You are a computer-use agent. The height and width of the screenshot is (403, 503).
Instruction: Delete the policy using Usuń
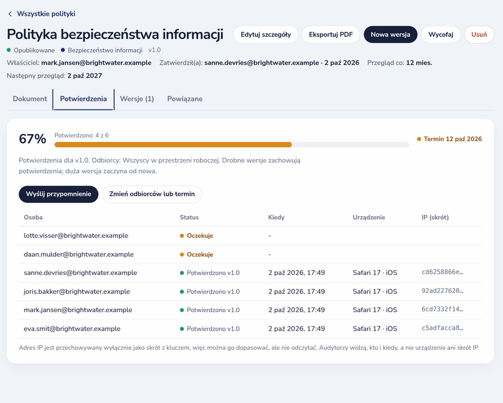(x=479, y=35)
